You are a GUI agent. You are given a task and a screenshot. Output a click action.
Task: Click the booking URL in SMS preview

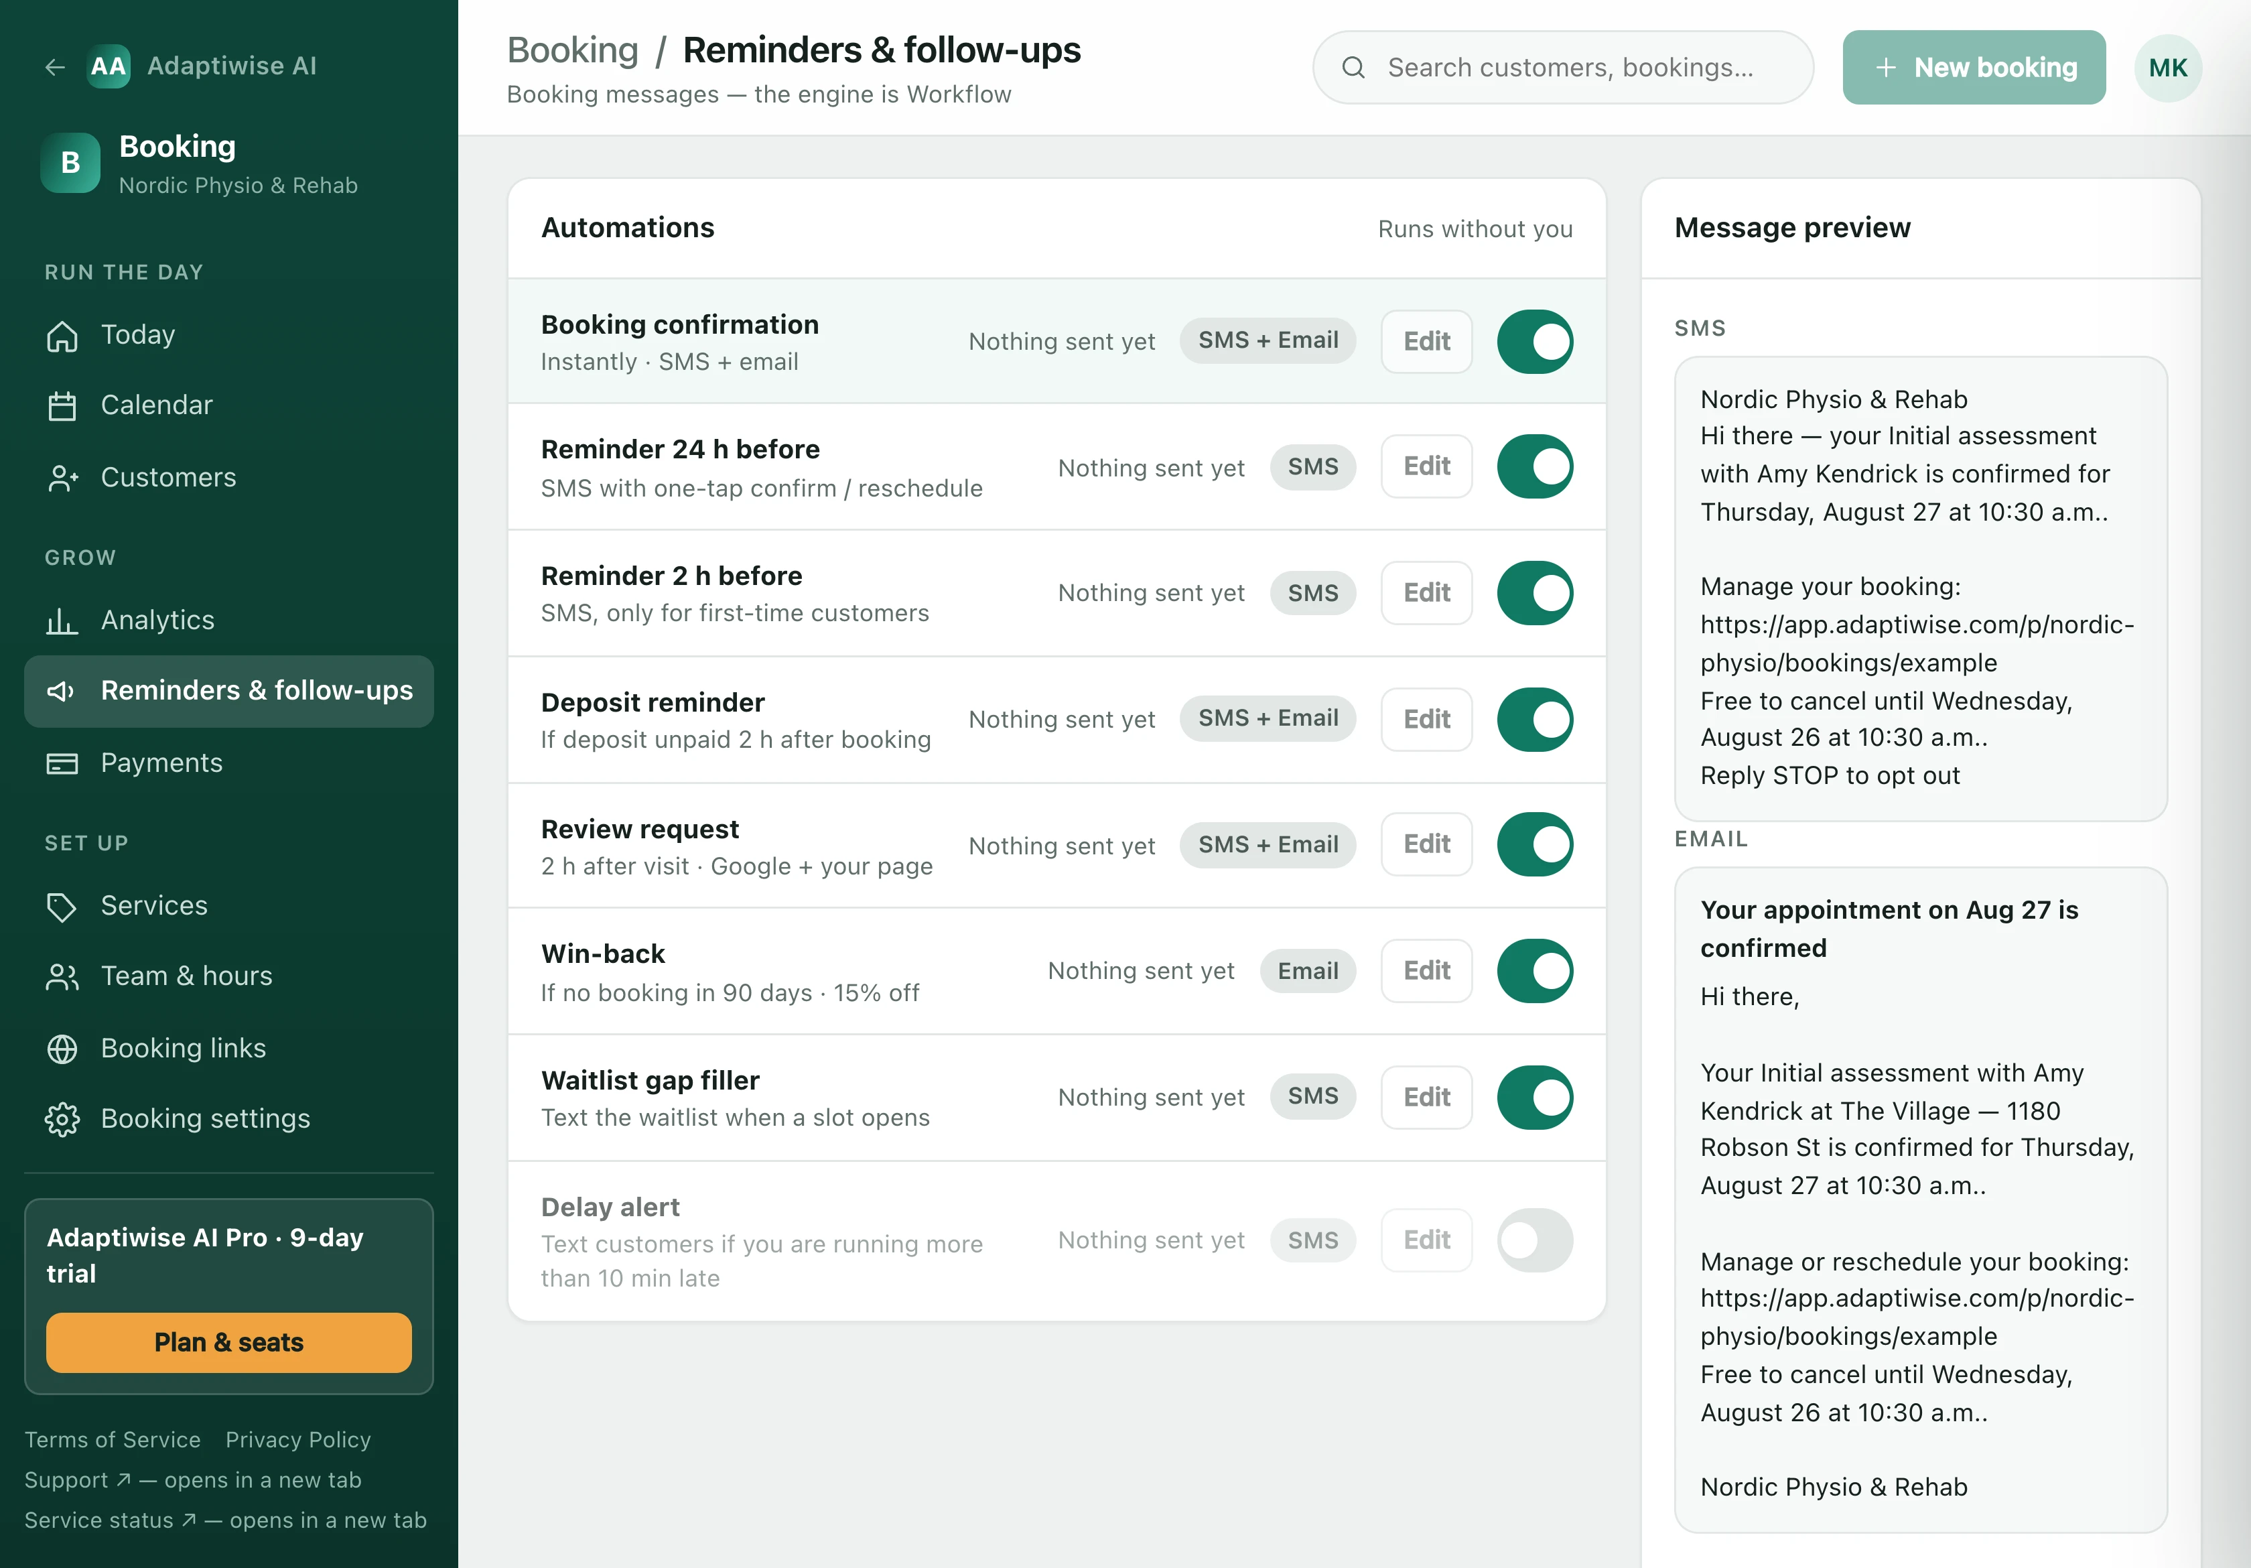(1917, 643)
